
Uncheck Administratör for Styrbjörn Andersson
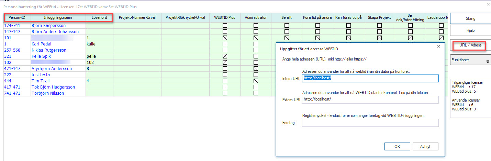256,69
